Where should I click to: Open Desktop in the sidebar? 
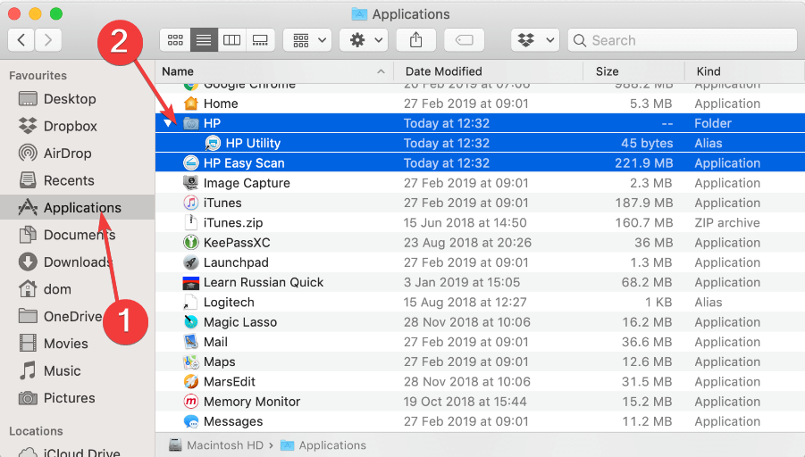coord(70,99)
